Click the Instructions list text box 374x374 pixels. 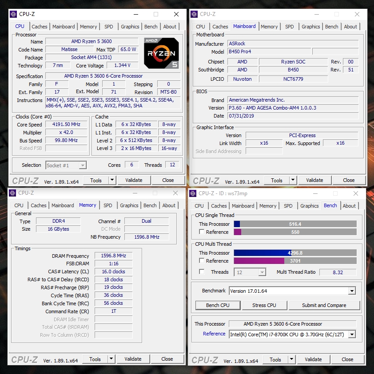click(113, 103)
